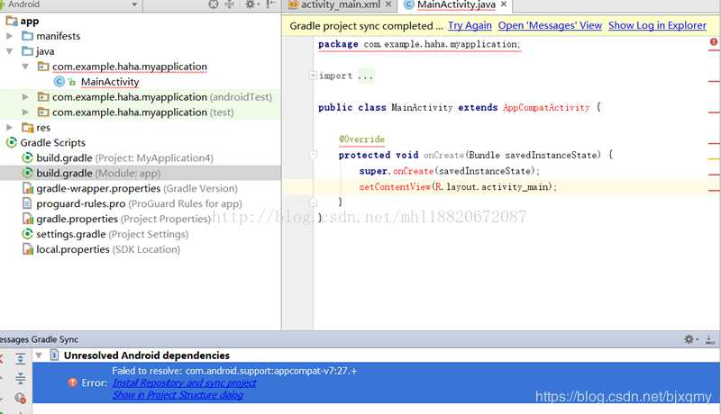721x414 pixels.
Task: Click the package declaration line
Action: coord(419,44)
